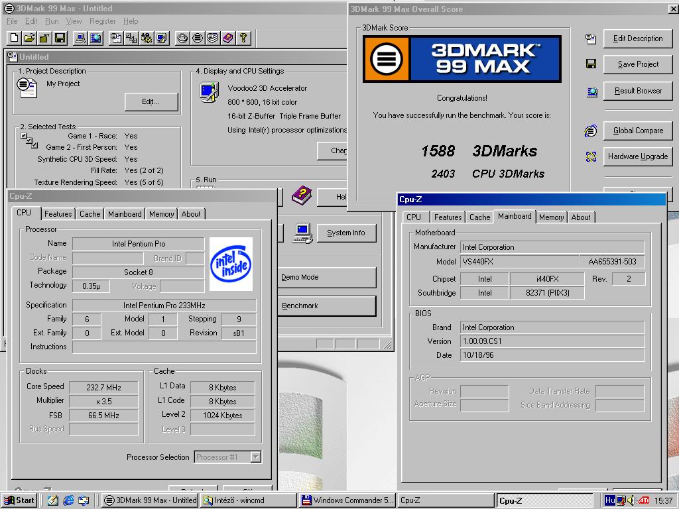Switch to Features tab in Processor Cpu-Z window
Image resolution: width=679 pixels, height=509 pixels.
(x=58, y=214)
